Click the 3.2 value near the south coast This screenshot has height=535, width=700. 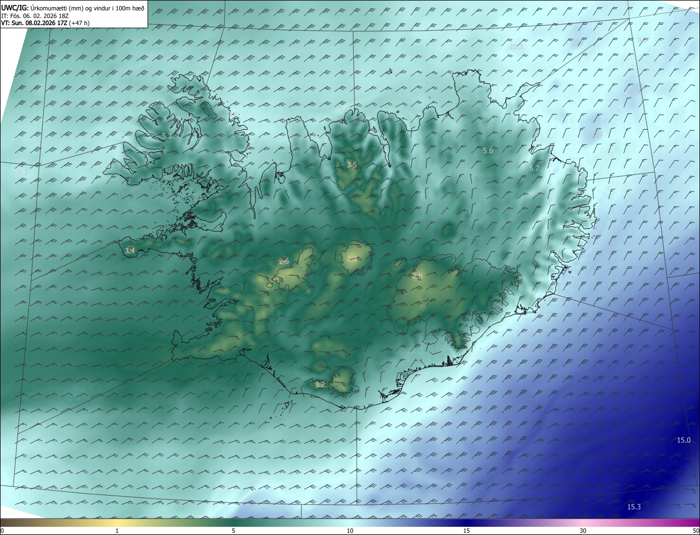[x=320, y=385]
